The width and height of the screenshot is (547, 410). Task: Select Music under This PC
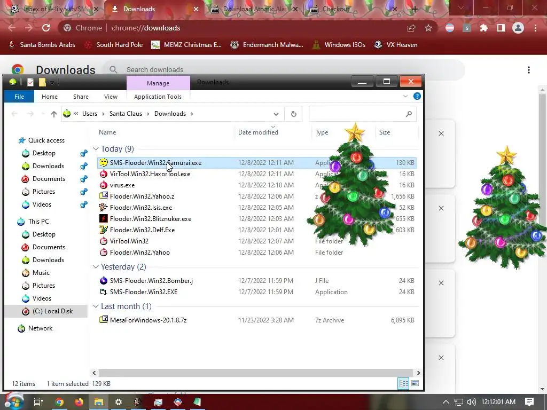tap(41, 273)
